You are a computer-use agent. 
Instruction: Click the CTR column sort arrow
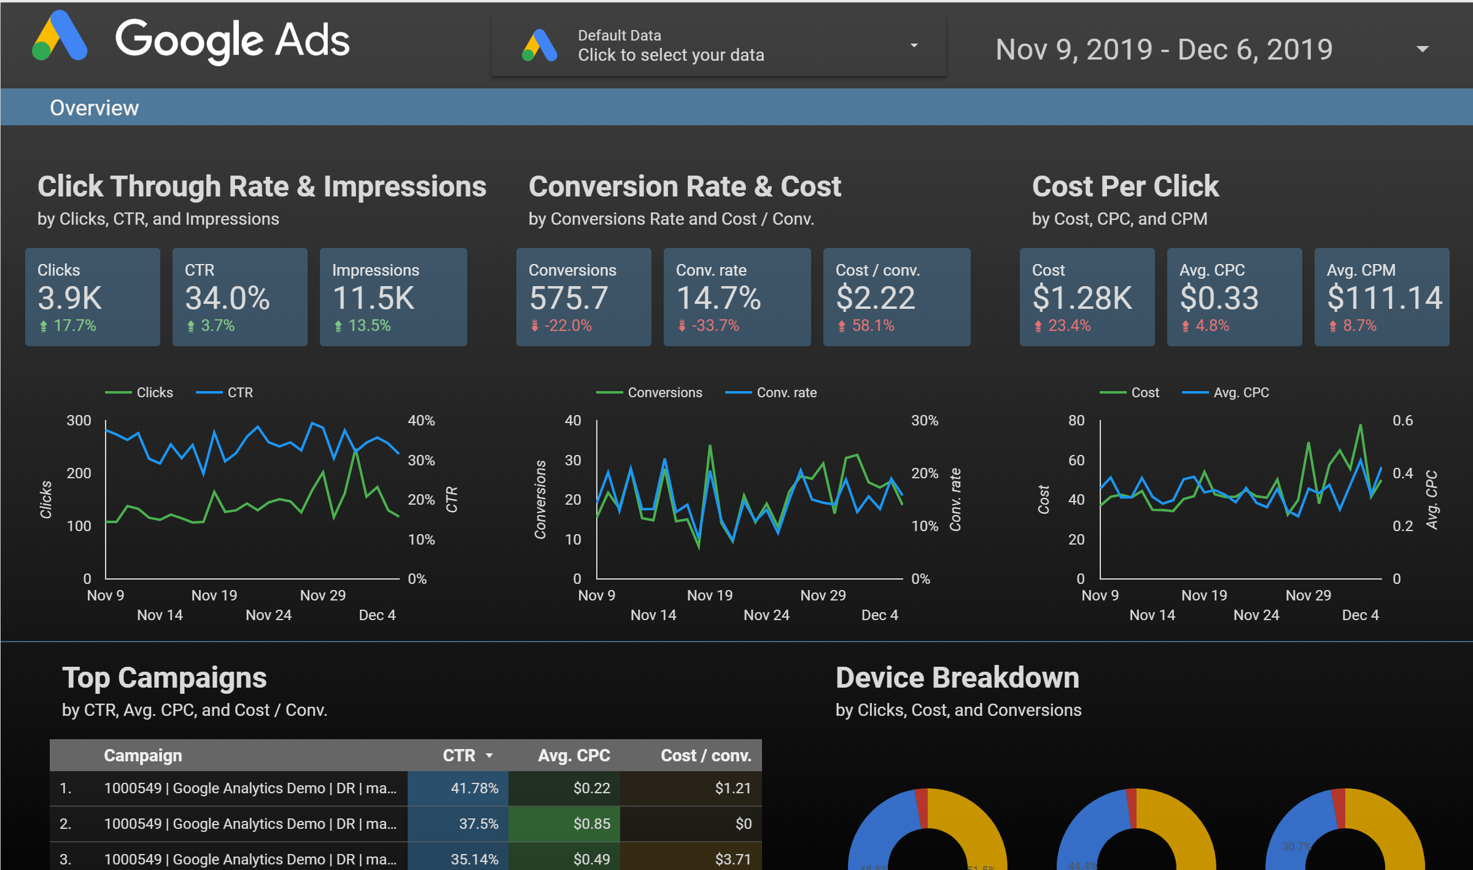(489, 756)
